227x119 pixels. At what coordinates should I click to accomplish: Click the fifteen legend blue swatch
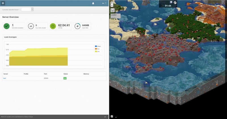(96, 46)
